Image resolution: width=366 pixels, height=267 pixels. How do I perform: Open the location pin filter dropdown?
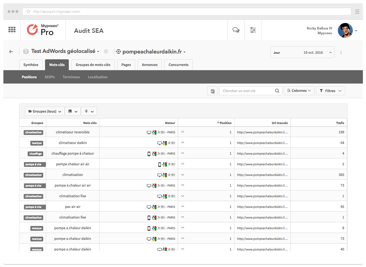pos(89,111)
